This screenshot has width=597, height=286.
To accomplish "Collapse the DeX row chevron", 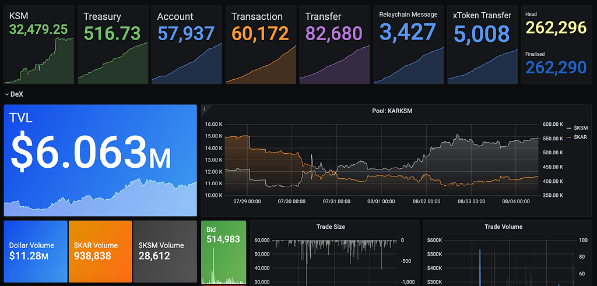I will point(6,94).
